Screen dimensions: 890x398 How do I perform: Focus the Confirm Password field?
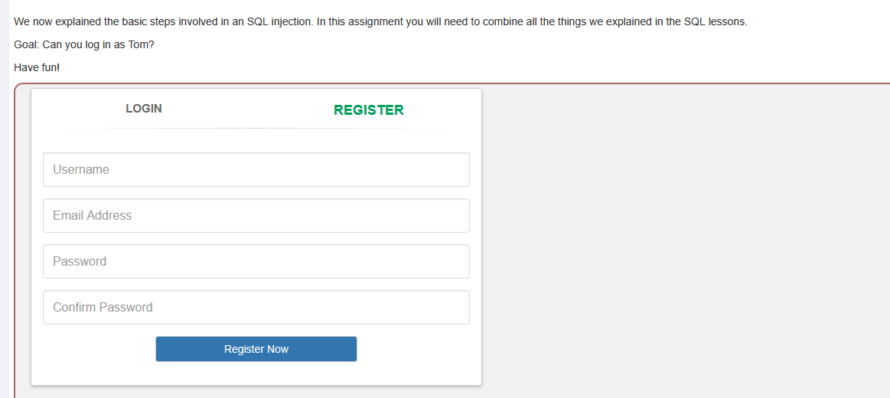[x=256, y=308]
